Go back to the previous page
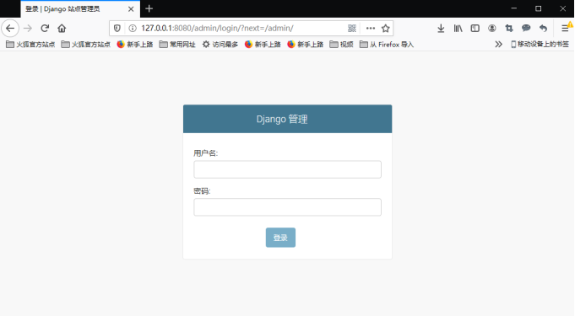 click(10, 28)
